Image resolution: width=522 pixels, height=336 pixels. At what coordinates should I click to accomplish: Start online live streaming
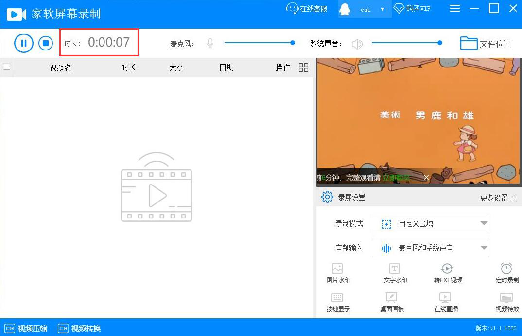[446, 302]
